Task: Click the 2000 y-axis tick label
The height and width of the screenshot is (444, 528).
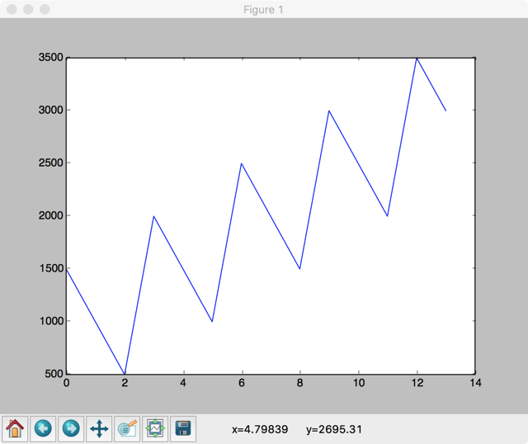Action: click(x=51, y=215)
